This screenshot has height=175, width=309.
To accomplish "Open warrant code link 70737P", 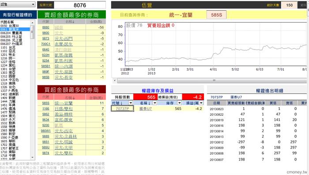I will pyautogui.click(x=122, y=109).
